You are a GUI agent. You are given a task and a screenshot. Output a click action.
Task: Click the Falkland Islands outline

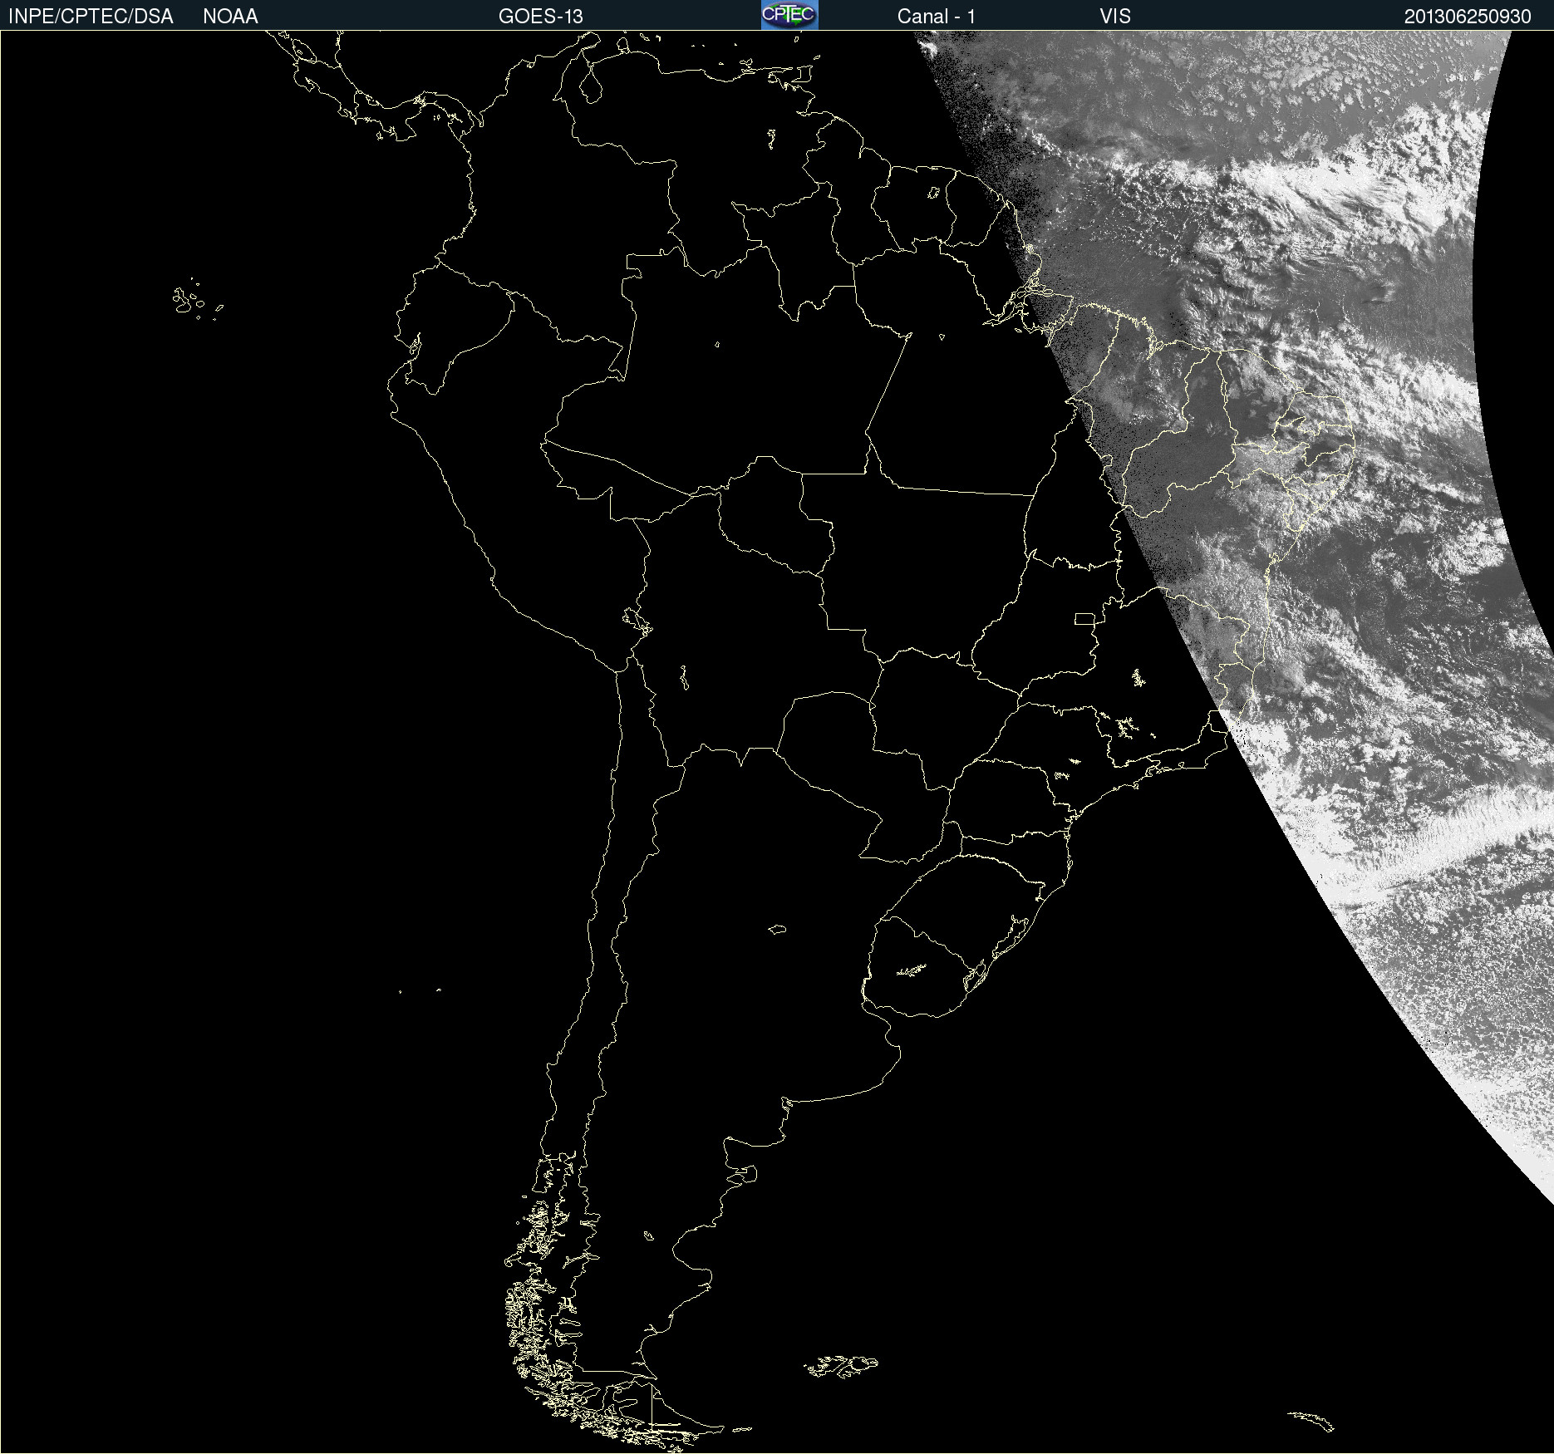point(841,1365)
